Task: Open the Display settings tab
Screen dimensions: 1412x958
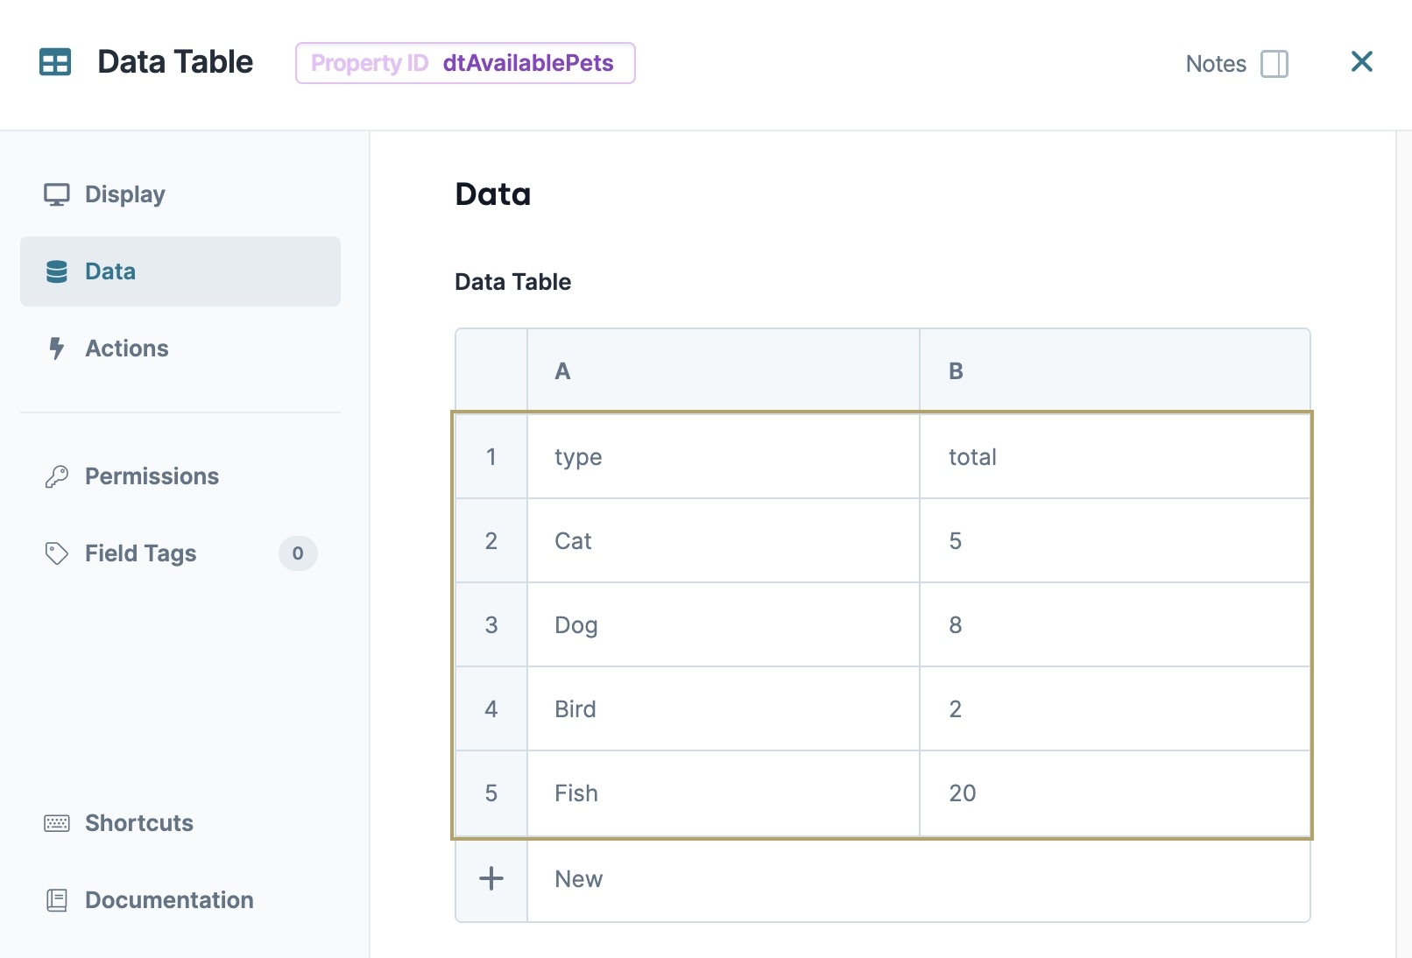Action: 180,194
